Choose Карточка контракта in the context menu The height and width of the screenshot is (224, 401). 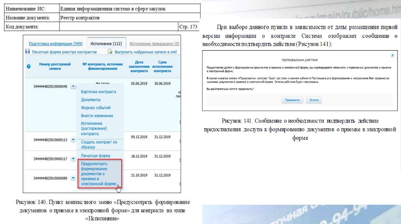(x=98, y=92)
